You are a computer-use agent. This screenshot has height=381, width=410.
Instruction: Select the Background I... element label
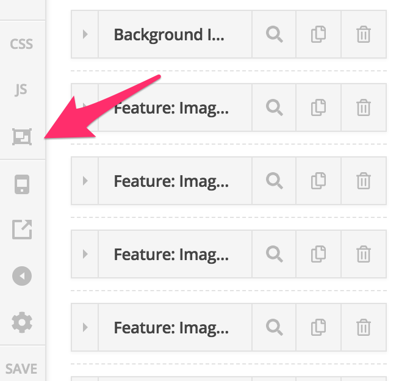coord(169,35)
